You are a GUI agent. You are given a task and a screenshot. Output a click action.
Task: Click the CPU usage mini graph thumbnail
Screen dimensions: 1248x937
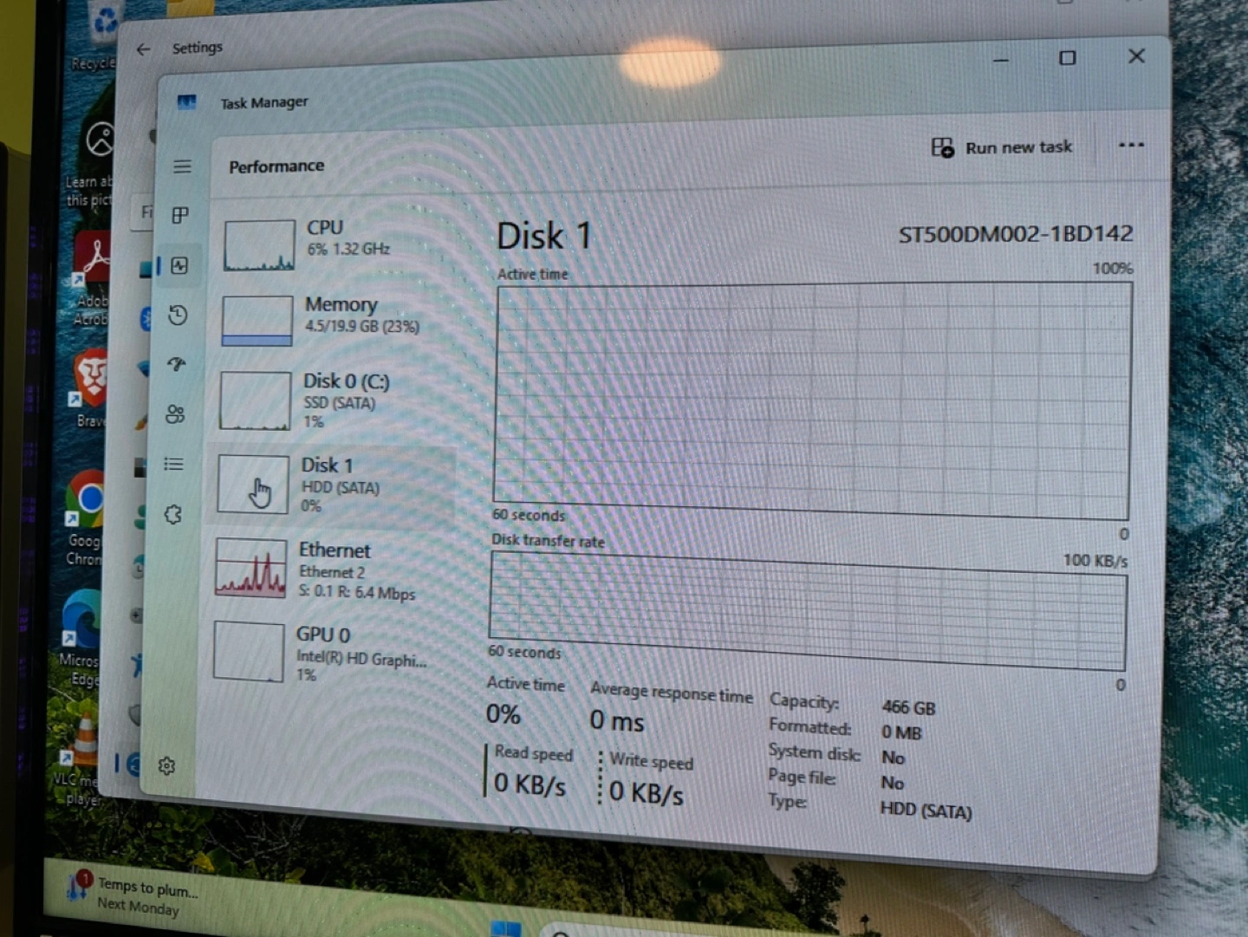click(259, 245)
